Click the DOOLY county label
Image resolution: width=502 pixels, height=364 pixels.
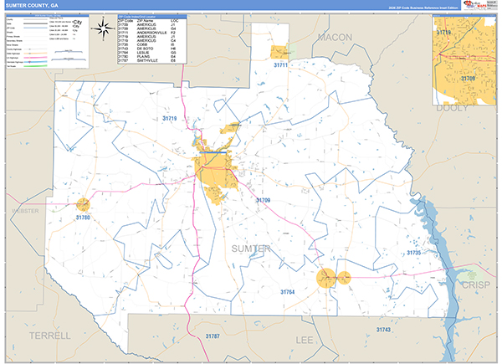pos(452,108)
